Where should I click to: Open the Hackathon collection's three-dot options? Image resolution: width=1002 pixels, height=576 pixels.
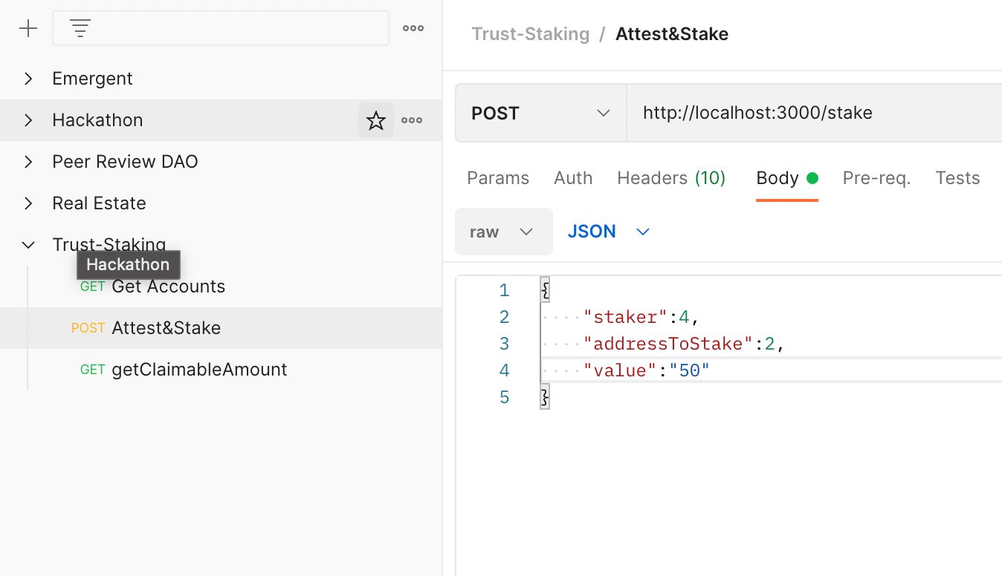tap(412, 120)
